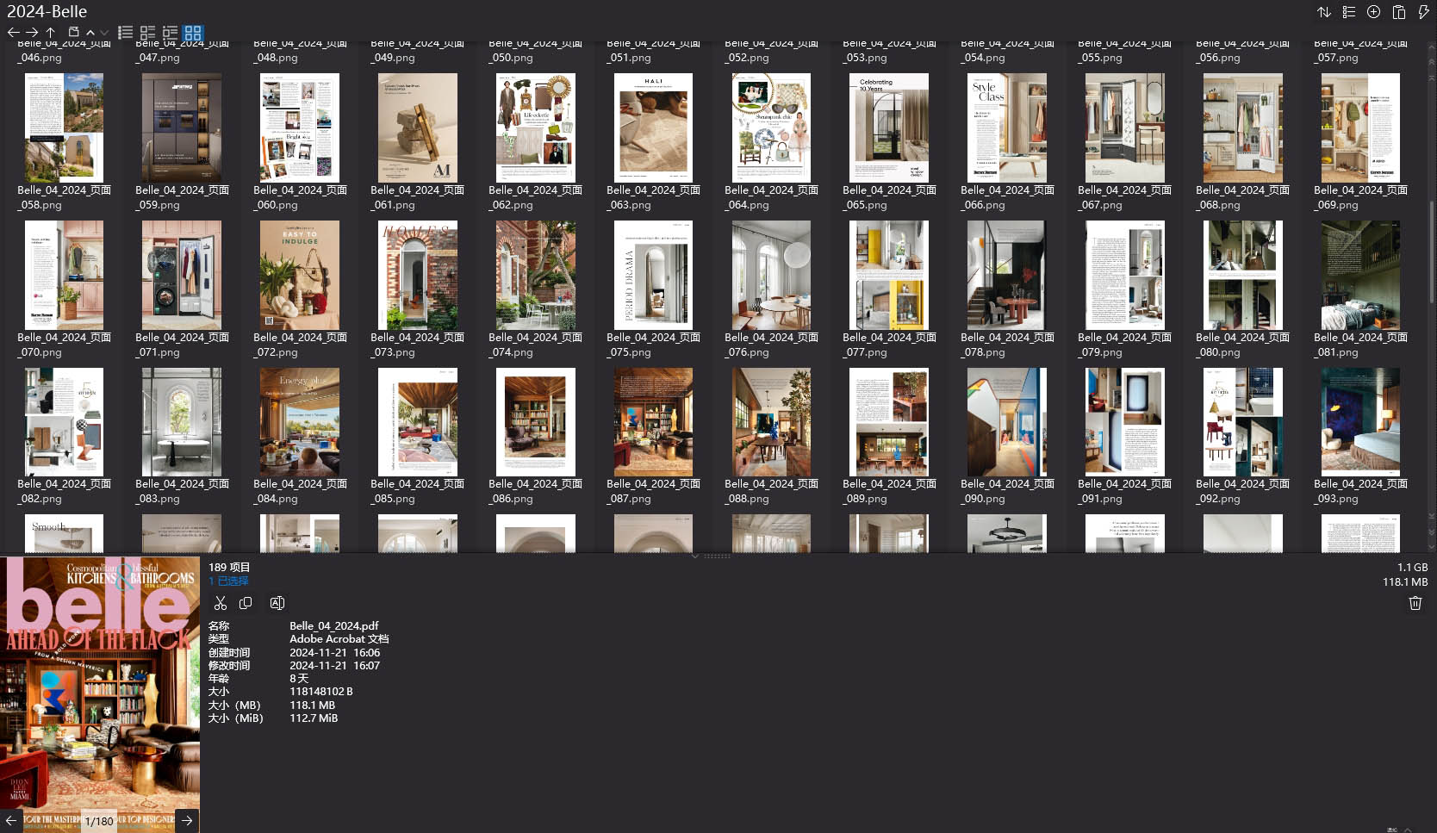Click the 1/180 page counter in preview

99,822
